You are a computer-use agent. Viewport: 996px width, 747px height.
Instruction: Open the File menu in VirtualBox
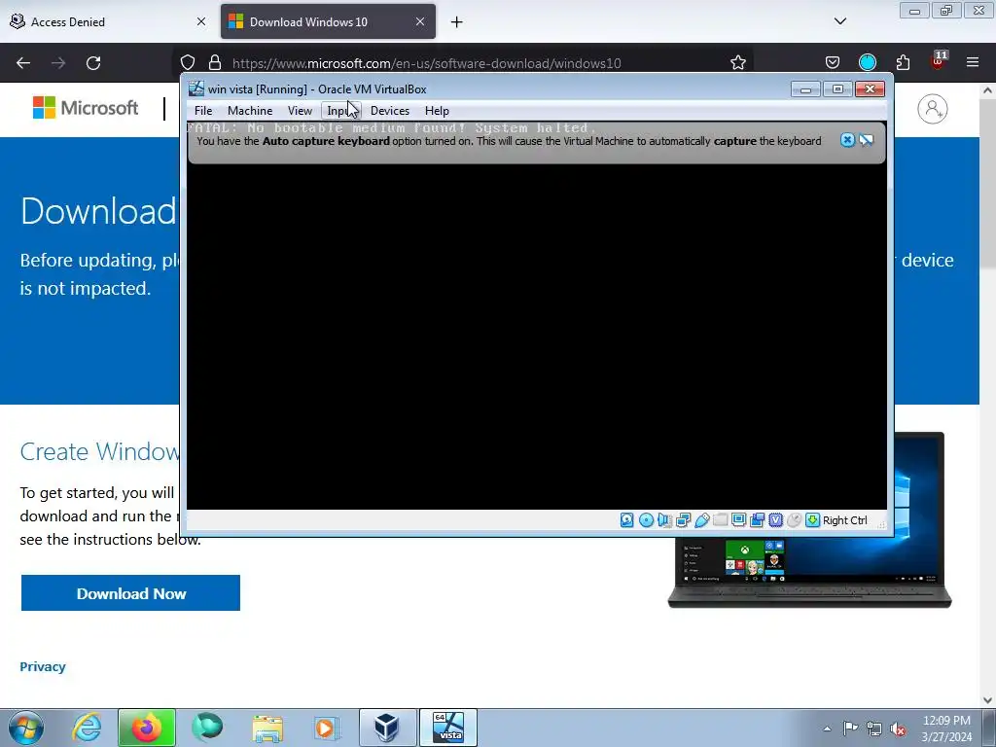click(x=203, y=111)
